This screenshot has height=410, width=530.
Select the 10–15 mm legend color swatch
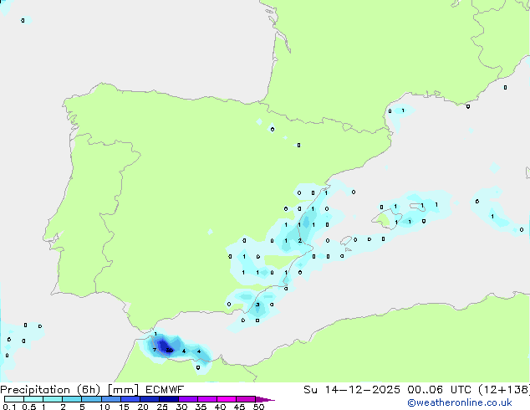pos(110,399)
